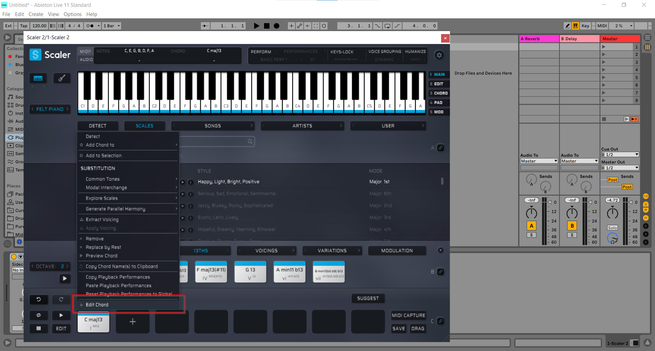Toggle Master Solo cue button

pos(612,228)
